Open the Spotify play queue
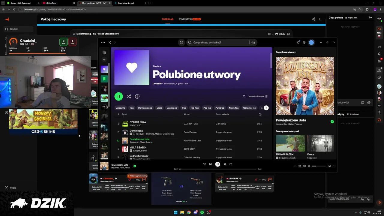Image resolution: width=384 pixels, height=216 pixels. click(x=299, y=166)
